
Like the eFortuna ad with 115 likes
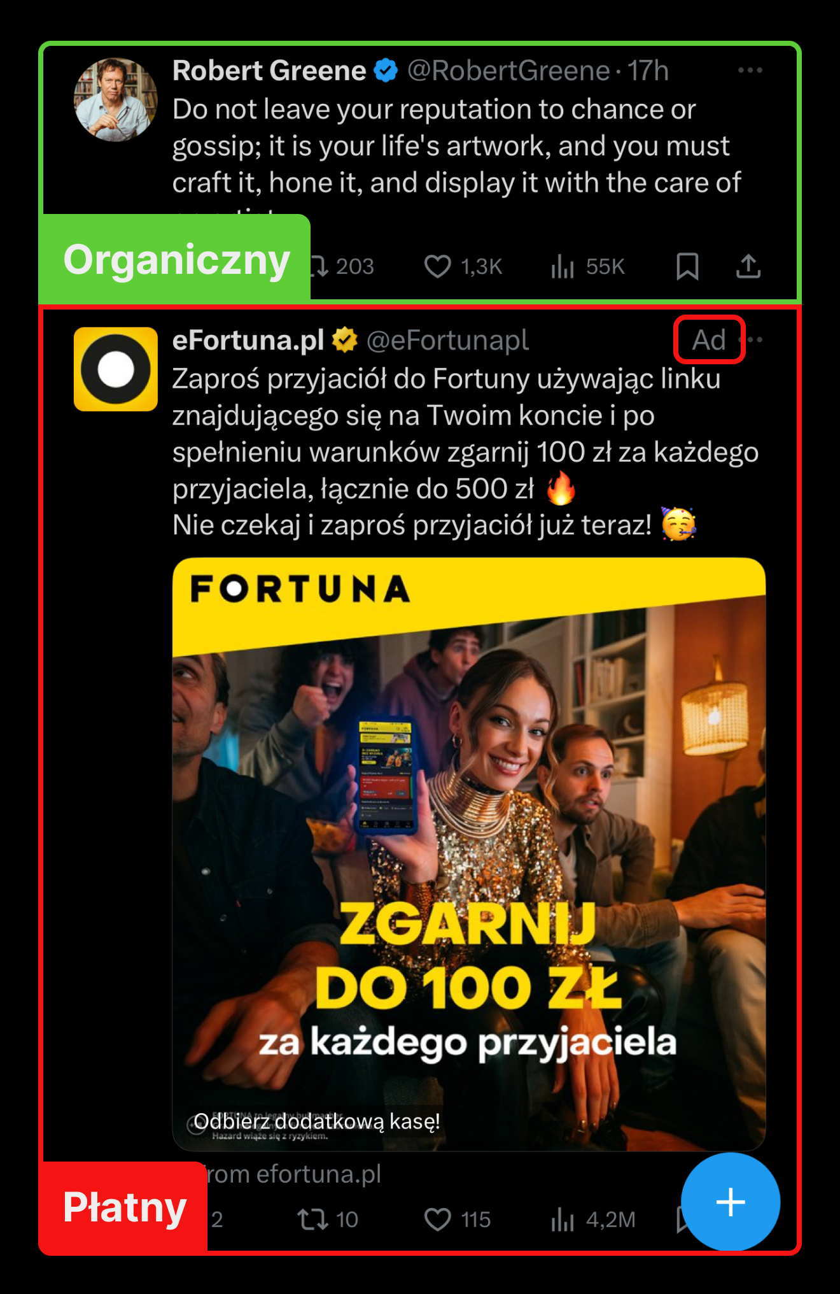(458, 1219)
